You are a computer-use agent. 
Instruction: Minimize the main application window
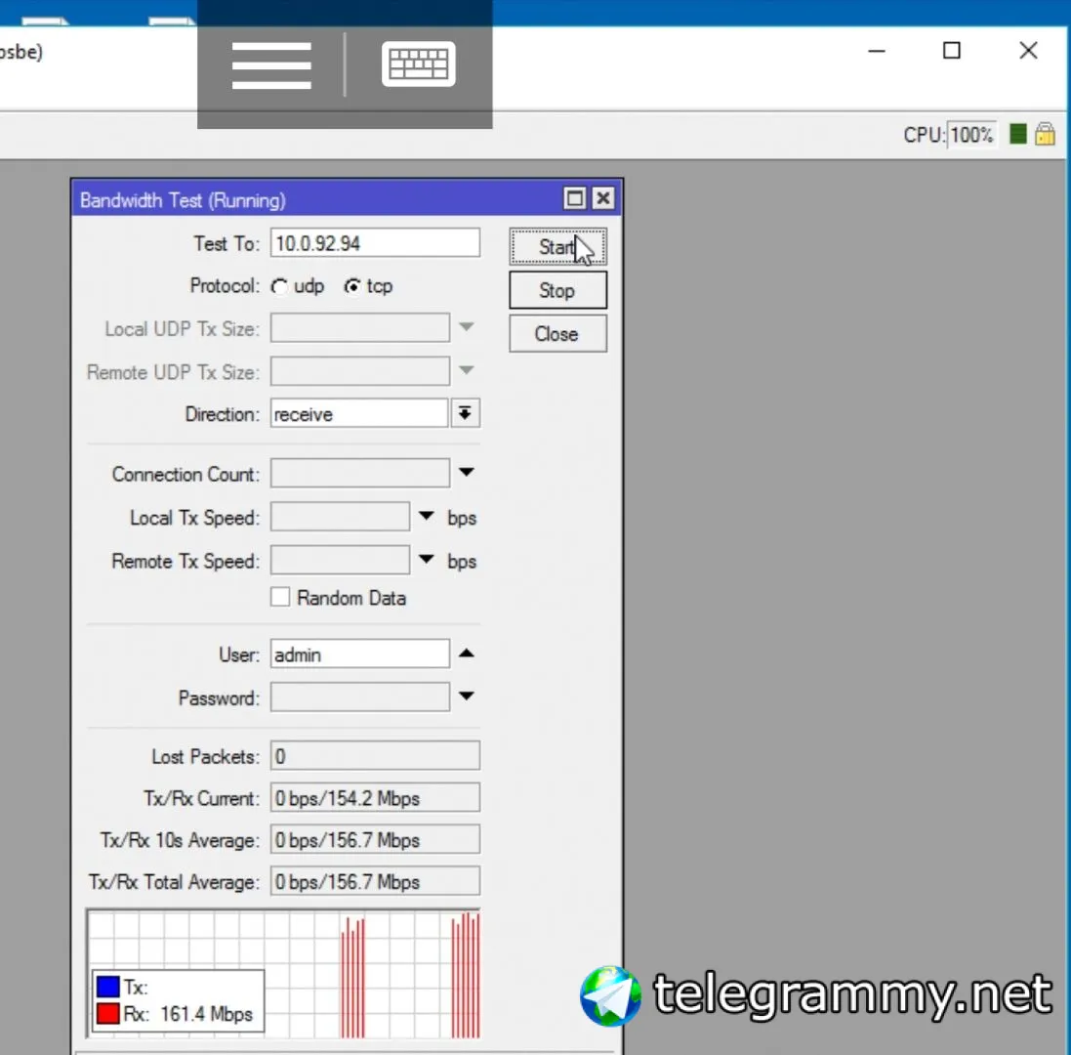coord(877,51)
